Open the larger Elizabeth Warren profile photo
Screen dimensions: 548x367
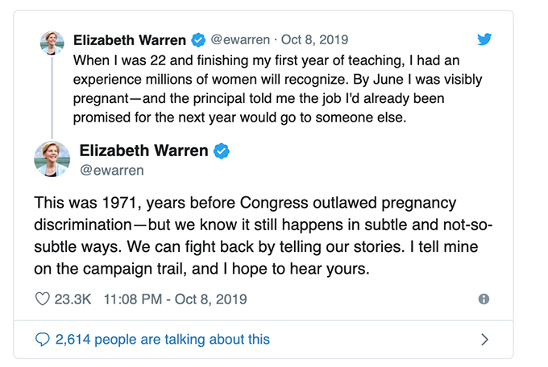[x=52, y=159]
